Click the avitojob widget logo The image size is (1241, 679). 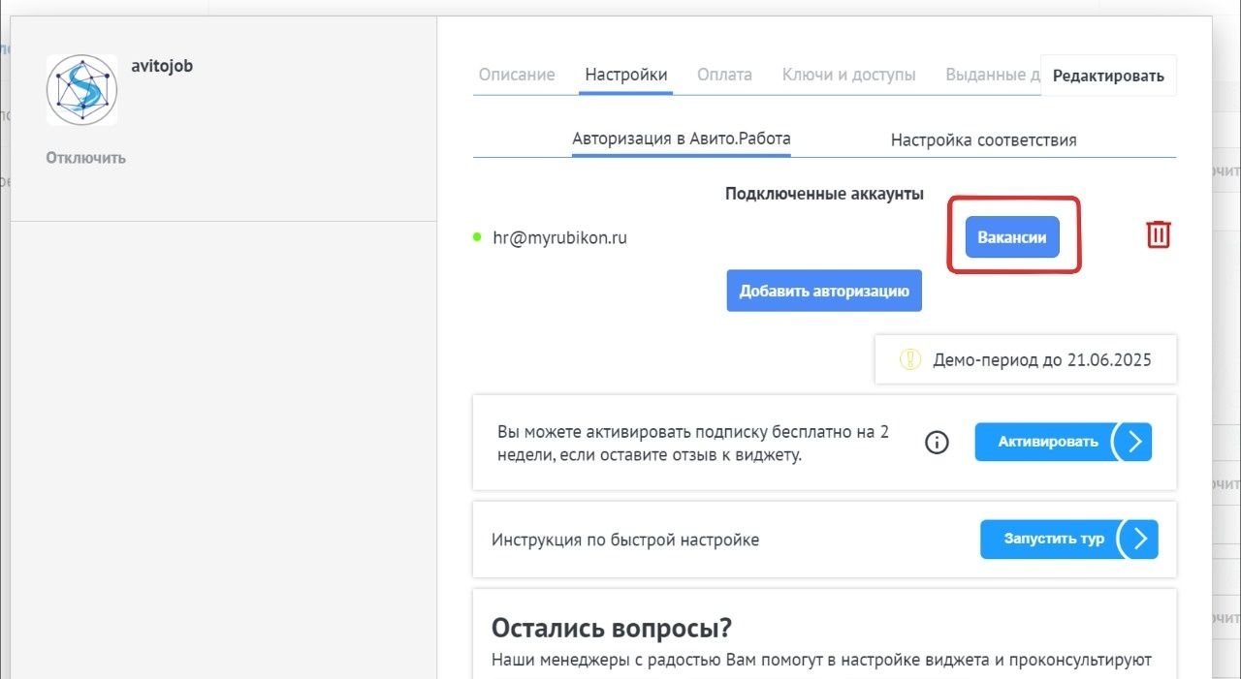tap(81, 89)
